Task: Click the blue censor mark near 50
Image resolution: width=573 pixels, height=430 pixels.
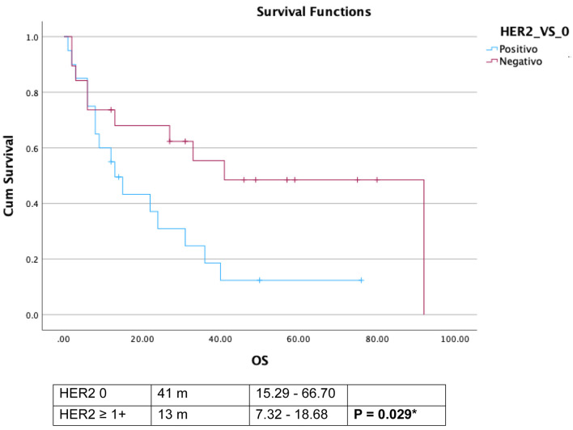Action: [259, 280]
